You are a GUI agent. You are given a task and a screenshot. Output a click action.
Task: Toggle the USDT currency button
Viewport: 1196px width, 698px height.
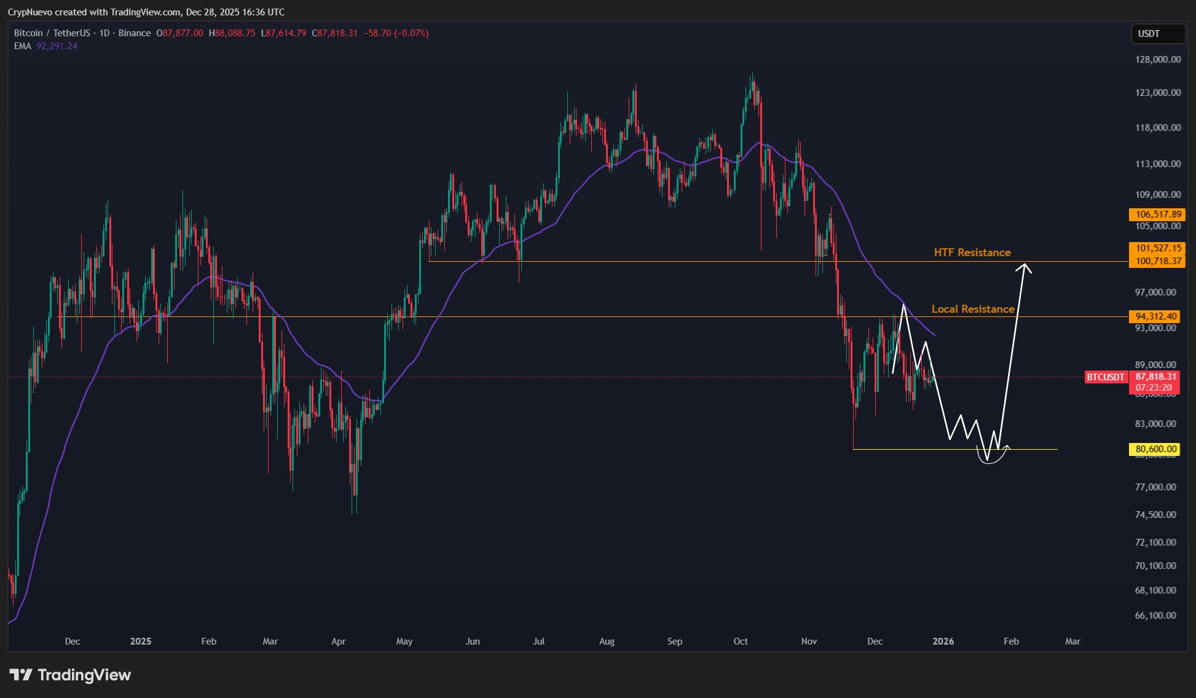click(x=1158, y=34)
